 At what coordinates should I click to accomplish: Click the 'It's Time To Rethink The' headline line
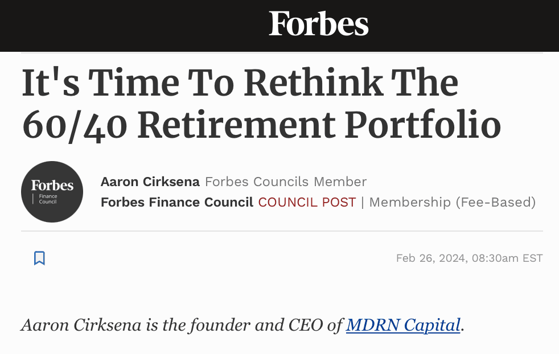coord(240,83)
